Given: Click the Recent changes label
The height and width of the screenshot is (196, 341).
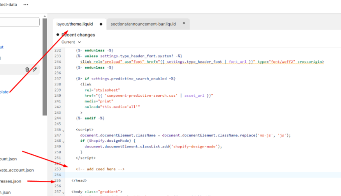Looking at the screenshot, I should coord(78,35).
